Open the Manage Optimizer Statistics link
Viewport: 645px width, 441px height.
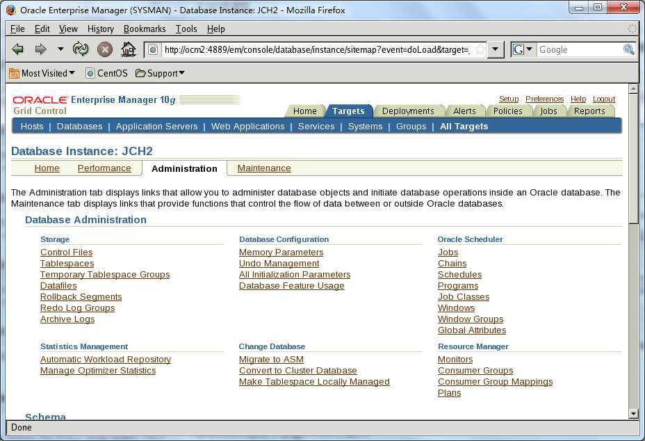pyautogui.click(x=98, y=370)
